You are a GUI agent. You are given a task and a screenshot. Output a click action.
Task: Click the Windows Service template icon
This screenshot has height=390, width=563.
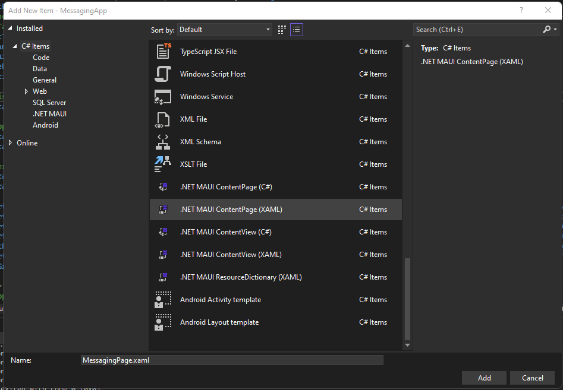pyautogui.click(x=163, y=97)
